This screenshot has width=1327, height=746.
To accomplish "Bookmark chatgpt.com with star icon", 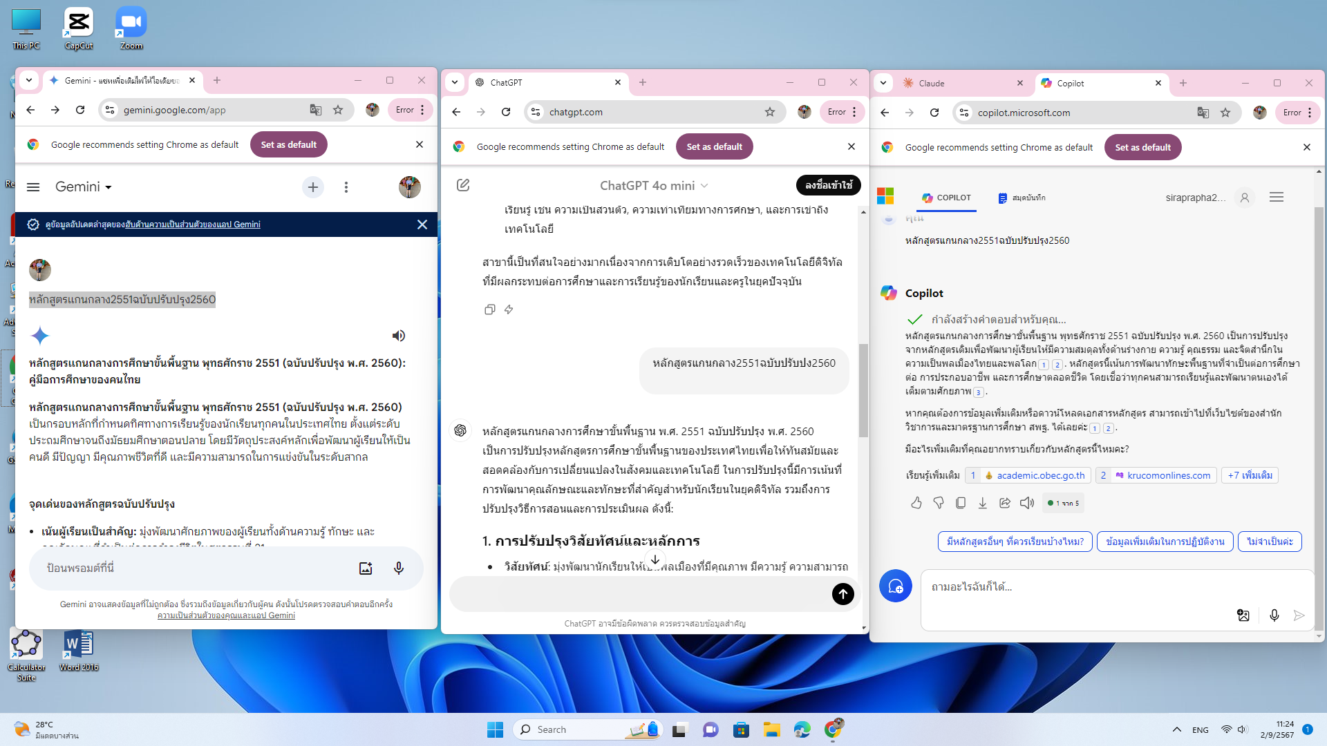I will tap(769, 112).
